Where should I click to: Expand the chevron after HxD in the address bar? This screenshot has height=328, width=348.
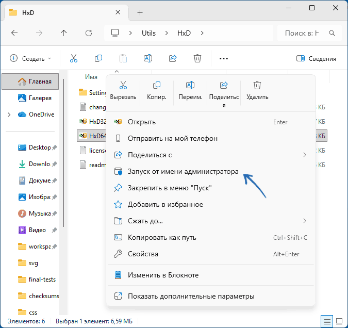202,33
